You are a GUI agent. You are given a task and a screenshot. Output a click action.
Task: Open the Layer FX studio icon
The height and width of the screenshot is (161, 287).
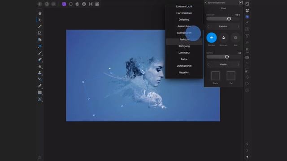tap(247, 42)
